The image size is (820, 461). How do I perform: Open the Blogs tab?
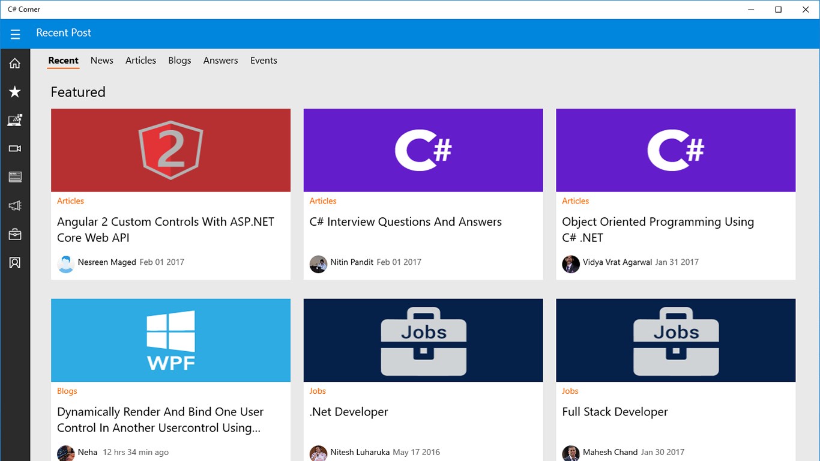[179, 61]
